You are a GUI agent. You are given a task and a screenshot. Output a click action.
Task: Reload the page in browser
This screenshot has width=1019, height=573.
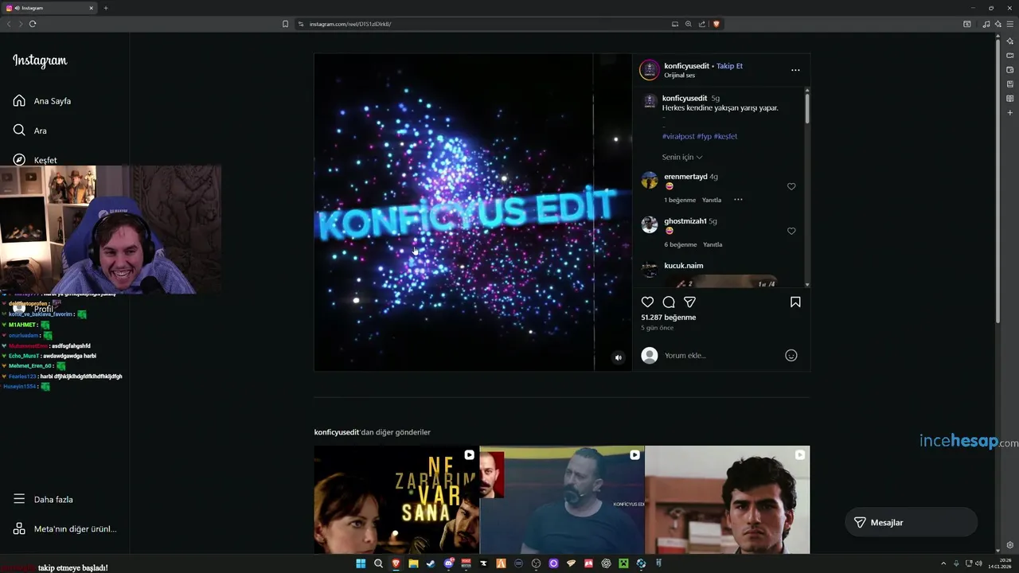pos(33,24)
